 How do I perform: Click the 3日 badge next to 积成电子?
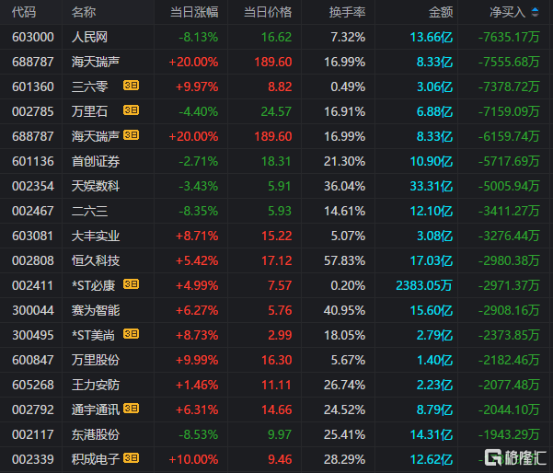(x=131, y=458)
